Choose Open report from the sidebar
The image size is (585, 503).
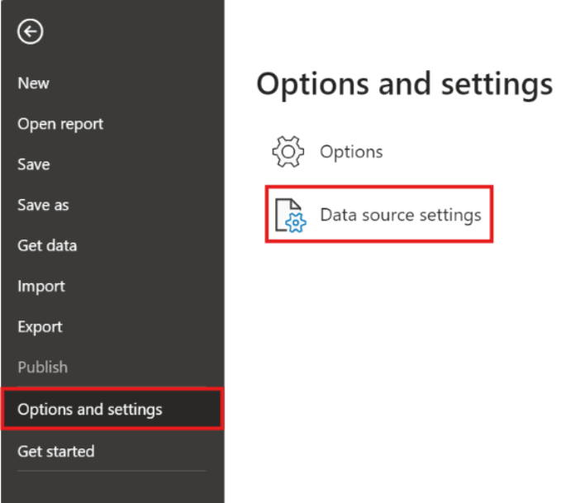pos(60,124)
